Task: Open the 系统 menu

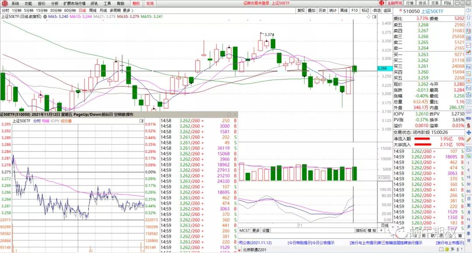Action: 15,3
